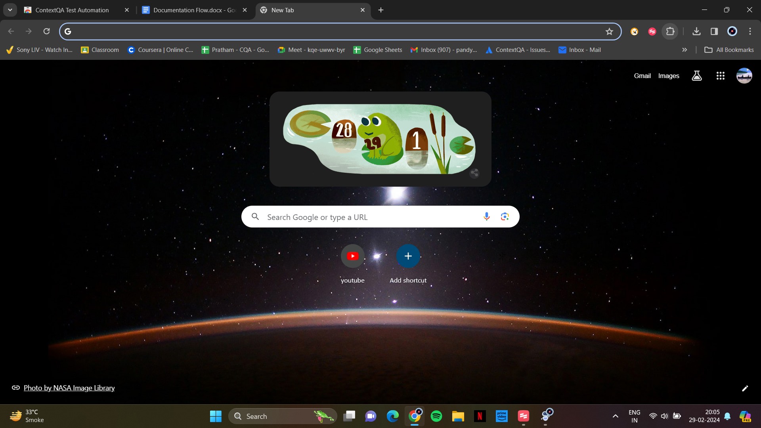Switch to ContextQA Test Automation tab
Screen dimensions: 761x428
click(x=72, y=10)
